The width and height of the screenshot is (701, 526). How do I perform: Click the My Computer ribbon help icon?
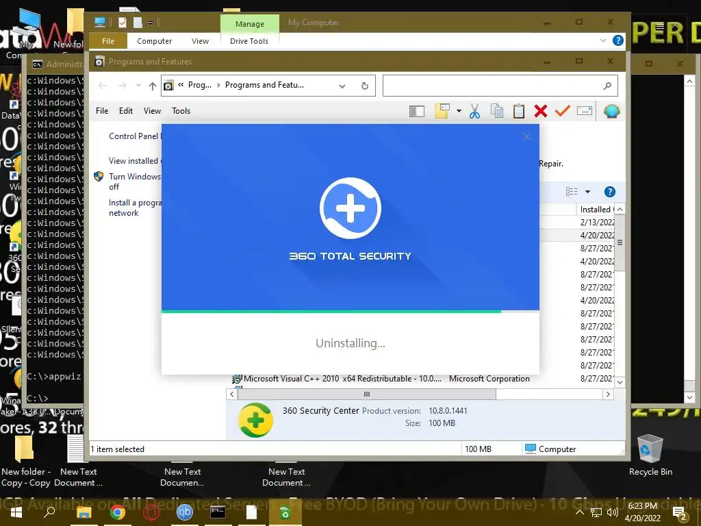click(x=618, y=40)
